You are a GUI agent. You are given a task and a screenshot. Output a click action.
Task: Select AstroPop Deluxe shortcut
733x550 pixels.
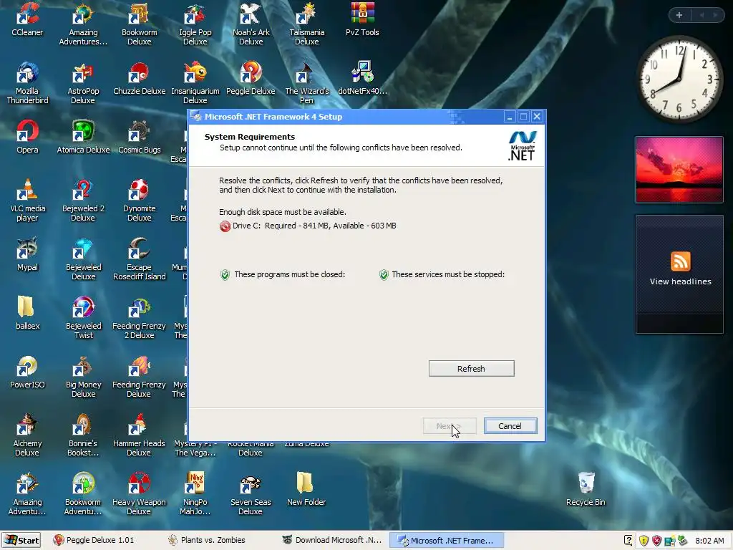pyautogui.click(x=83, y=83)
